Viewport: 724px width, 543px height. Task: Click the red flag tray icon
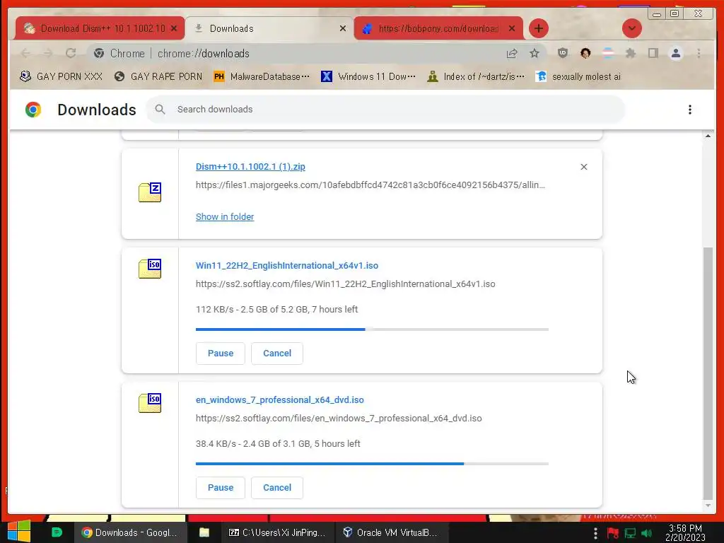613,533
